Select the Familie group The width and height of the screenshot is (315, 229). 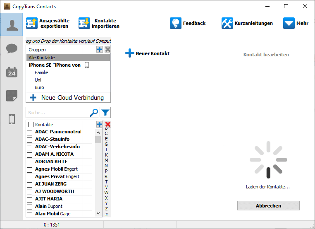click(x=68, y=72)
